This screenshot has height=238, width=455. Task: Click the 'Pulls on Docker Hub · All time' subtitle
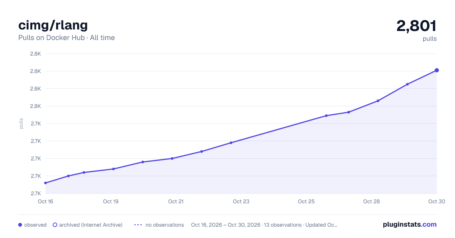tap(66, 38)
